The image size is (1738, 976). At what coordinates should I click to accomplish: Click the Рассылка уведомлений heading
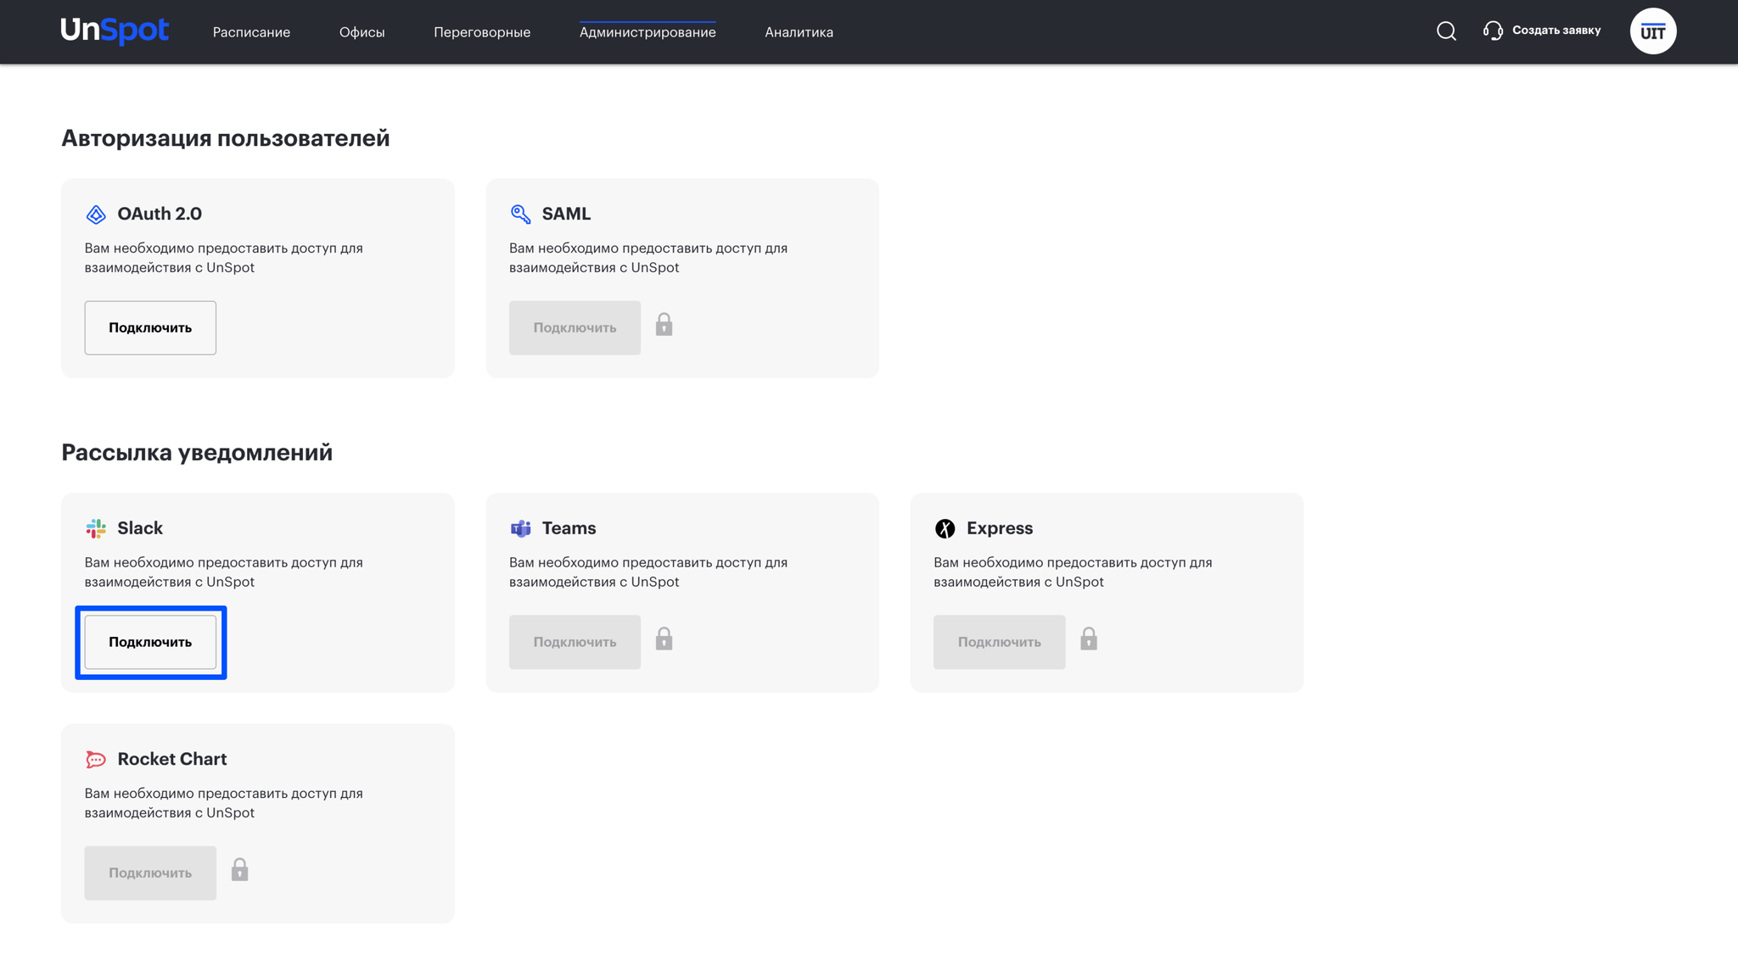coord(197,453)
